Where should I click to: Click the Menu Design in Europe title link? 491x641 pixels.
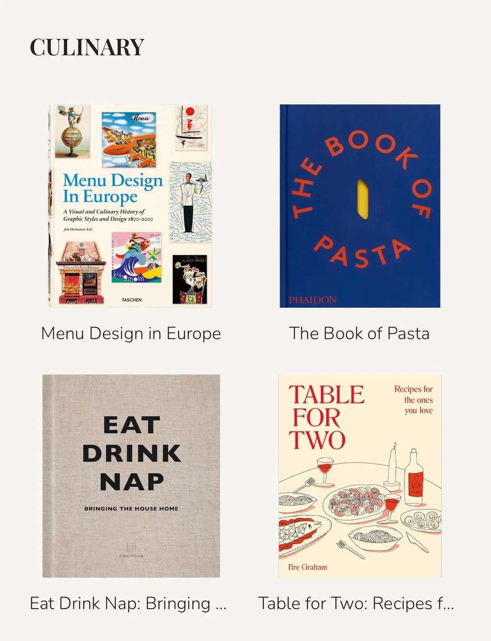pos(131,334)
